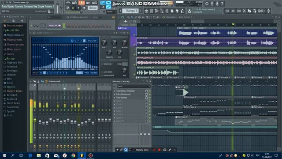
Task: Open the mixer preset (нет) dropdown
Action: pos(134,87)
